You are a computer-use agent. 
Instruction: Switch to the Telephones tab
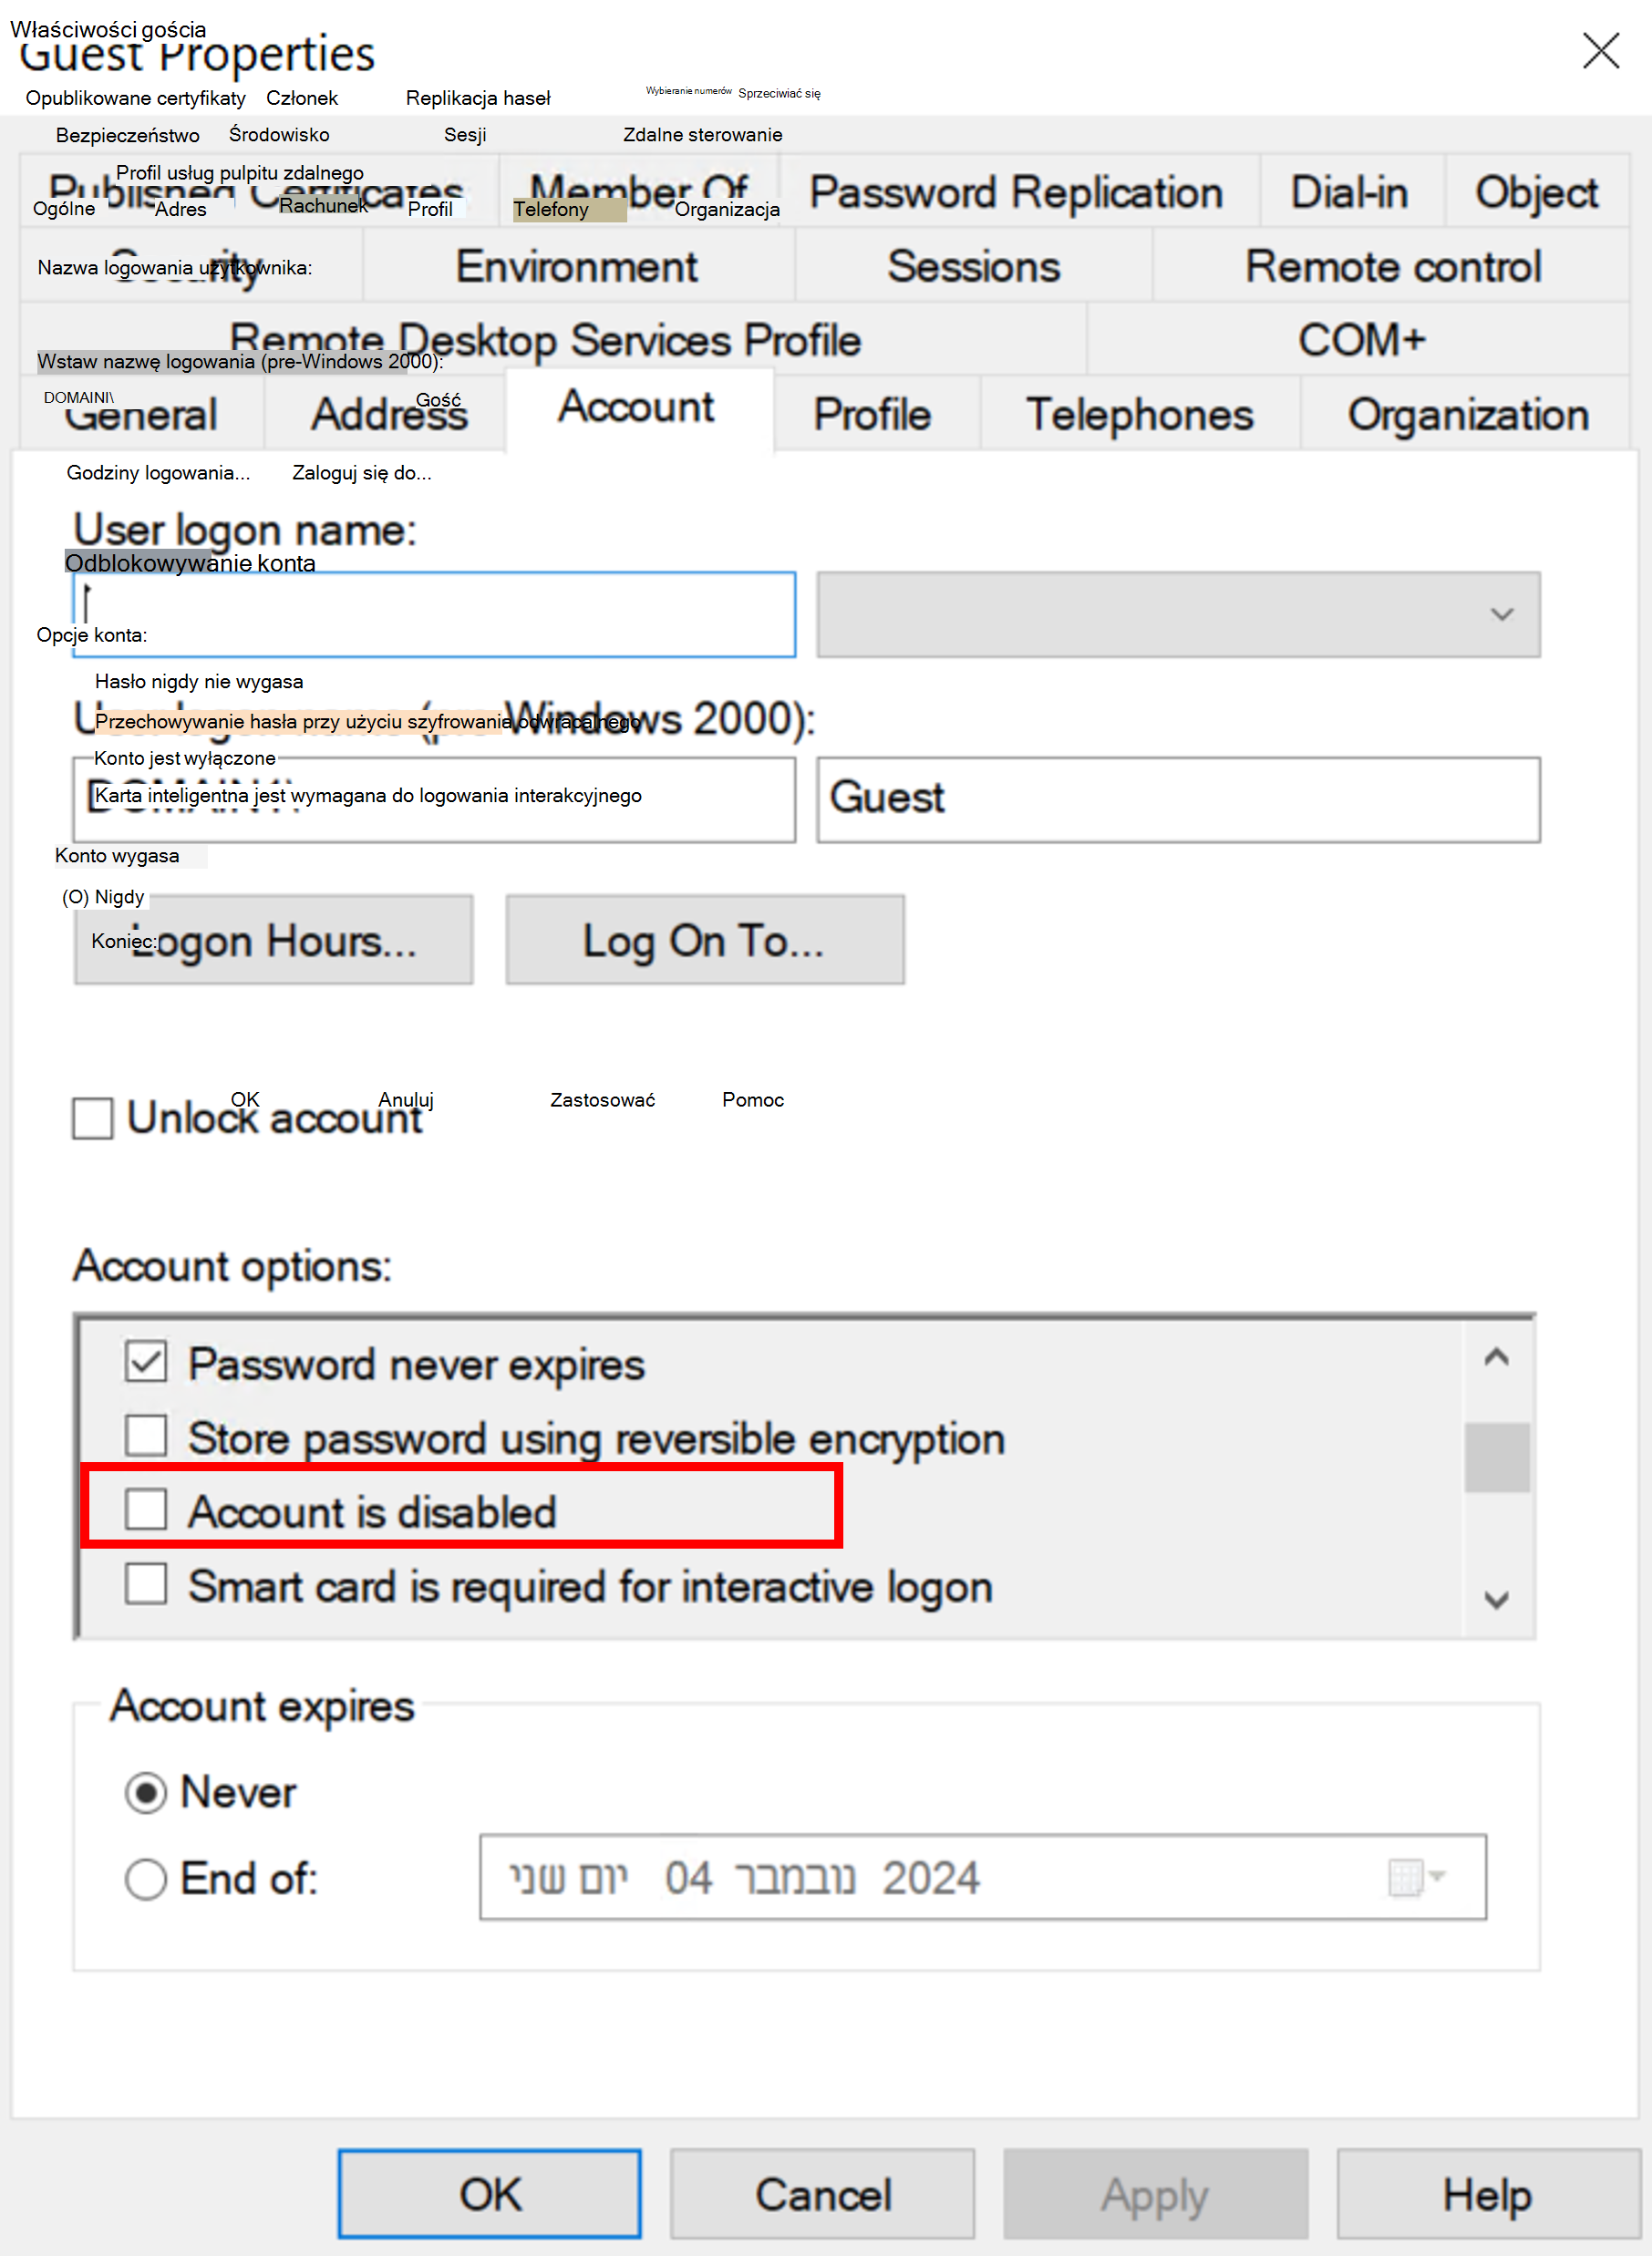pyautogui.click(x=1139, y=414)
